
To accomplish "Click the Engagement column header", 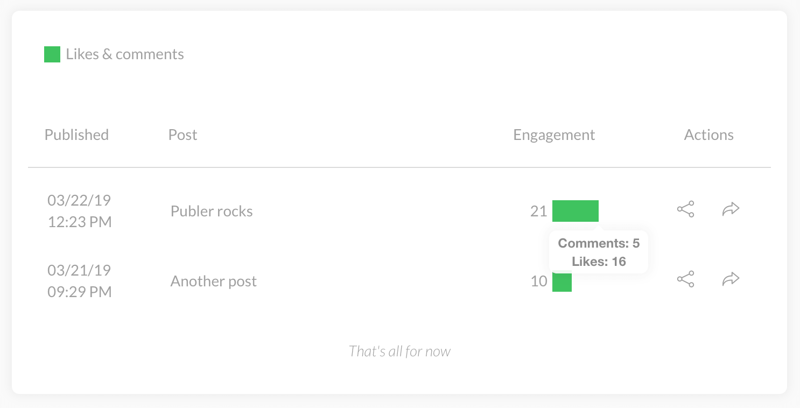I will [x=554, y=135].
